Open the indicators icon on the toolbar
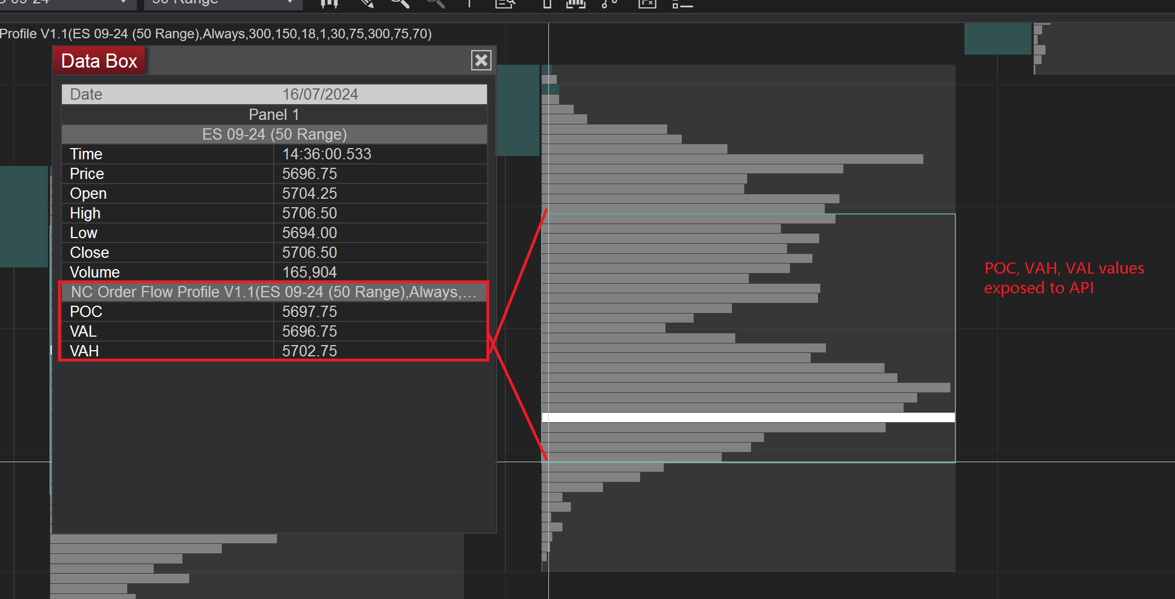The height and width of the screenshot is (599, 1175). click(x=575, y=4)
